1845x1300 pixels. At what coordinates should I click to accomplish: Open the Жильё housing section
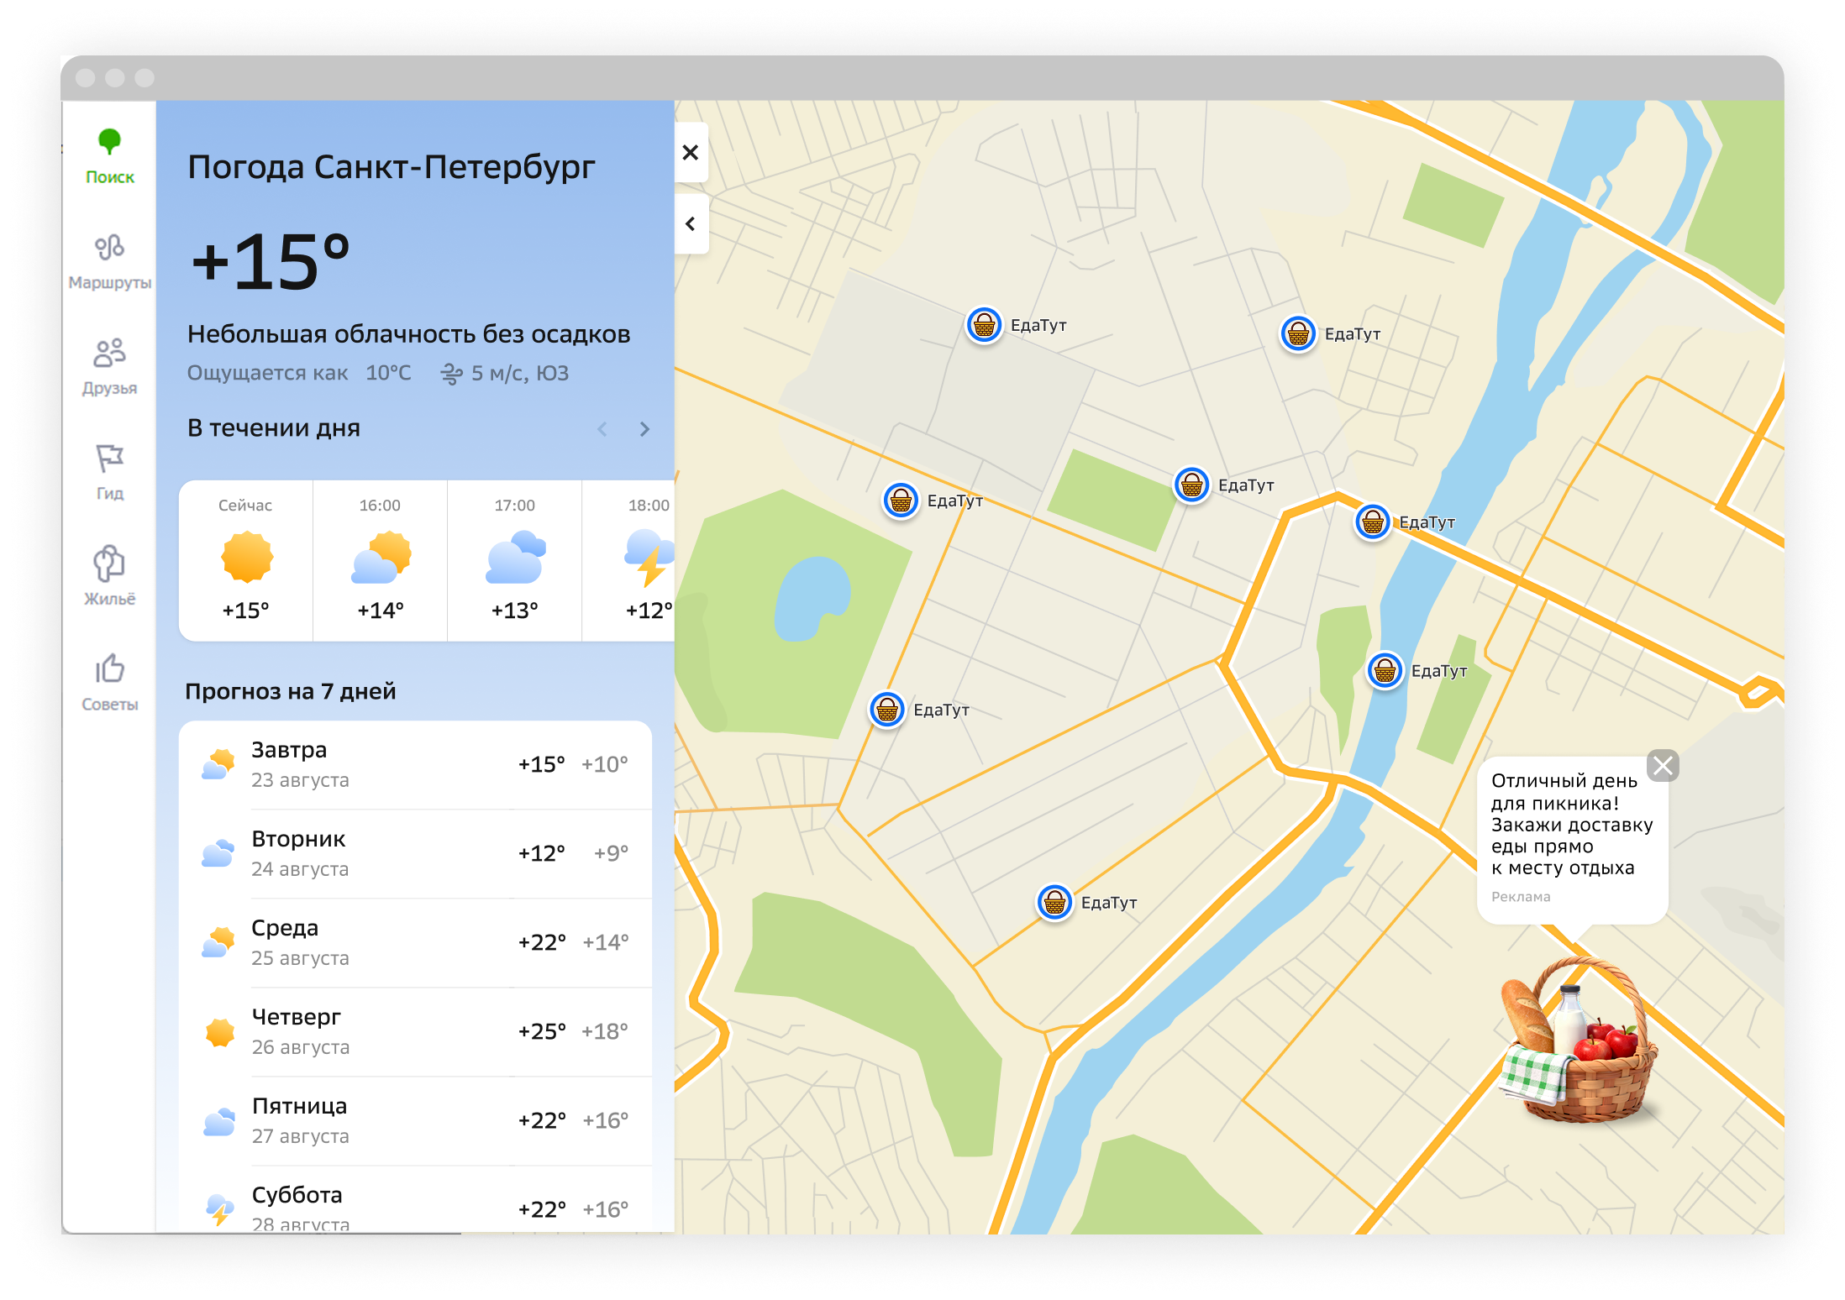109,577
